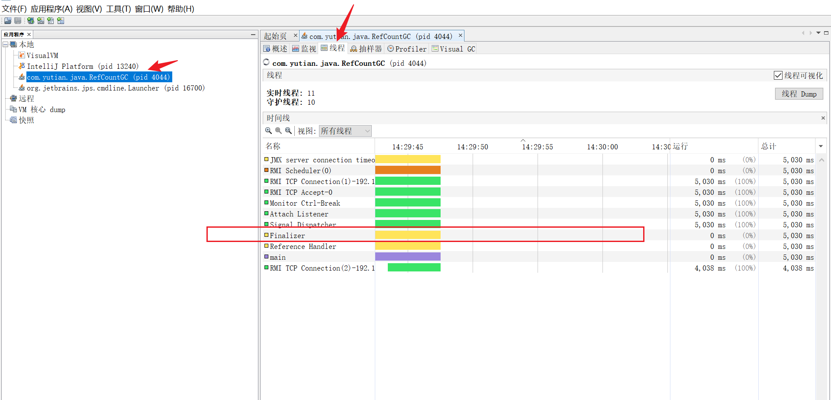Select the VisualVM node in the tree
831x400 pixels.
tap(42, 55)
